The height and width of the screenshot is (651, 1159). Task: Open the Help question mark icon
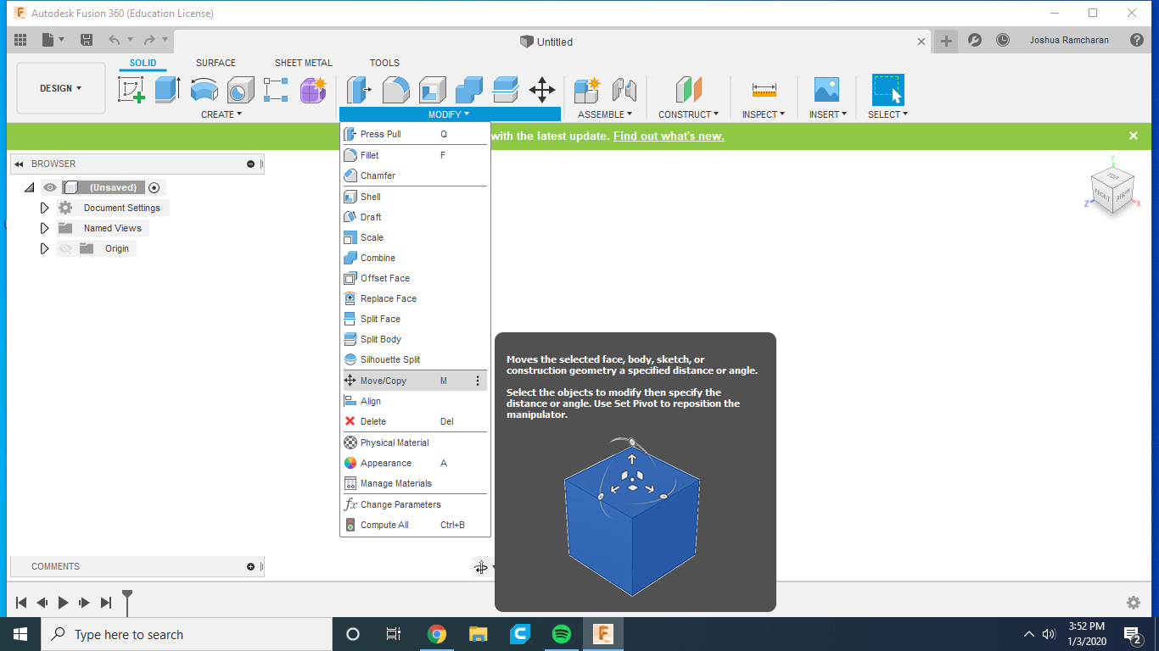click(1137, 40)
